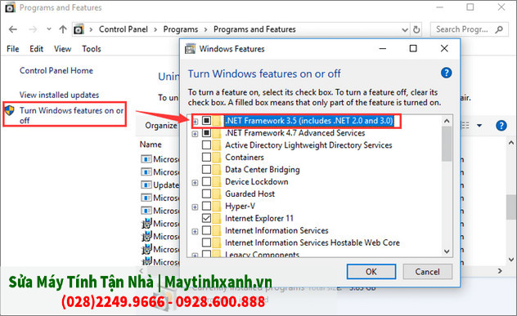
Task: Click the shield icon beside Turn Windows features
Action: (10, 110)
